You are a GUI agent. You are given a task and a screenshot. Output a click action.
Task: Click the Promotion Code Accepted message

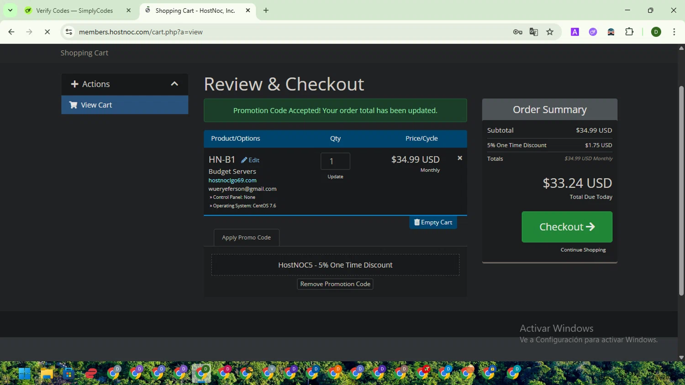(335, 111)
